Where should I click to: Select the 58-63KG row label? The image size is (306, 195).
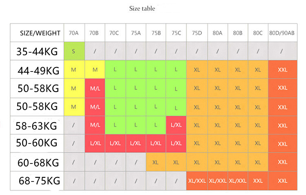coord(38,125)
